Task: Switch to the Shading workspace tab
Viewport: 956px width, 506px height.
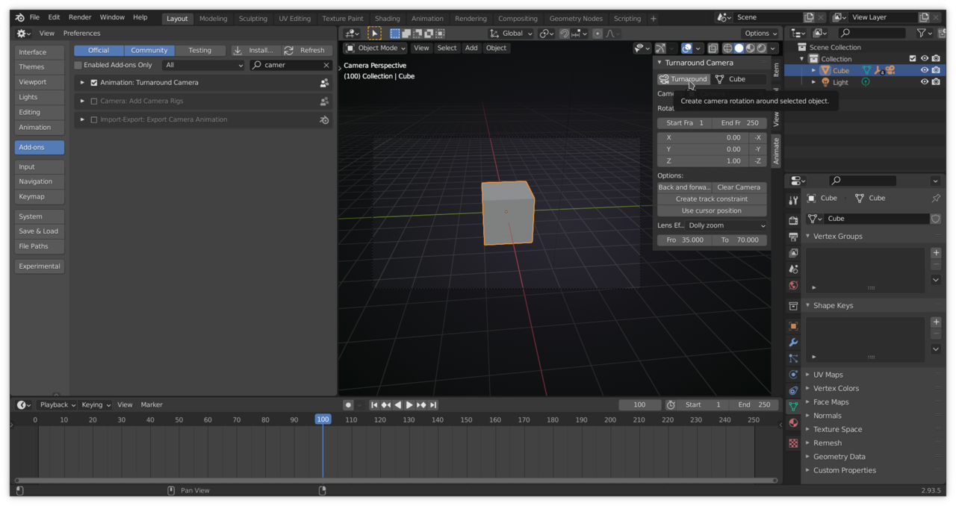Action: (387, 19)
